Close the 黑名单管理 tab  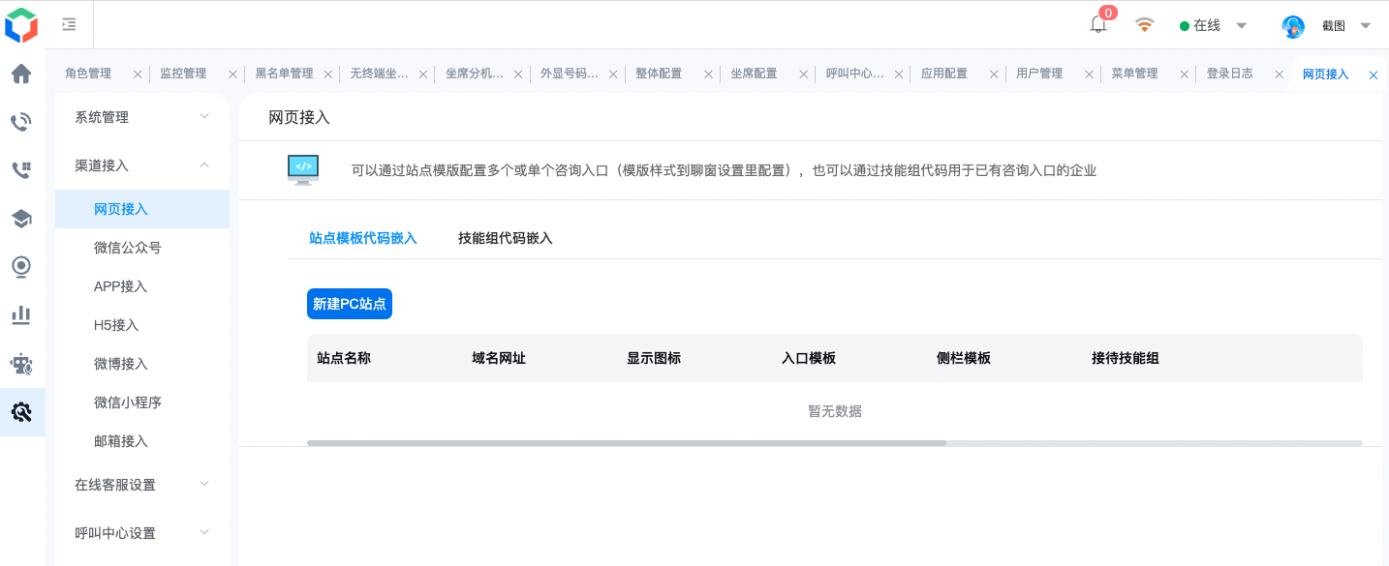coord(327,74)
